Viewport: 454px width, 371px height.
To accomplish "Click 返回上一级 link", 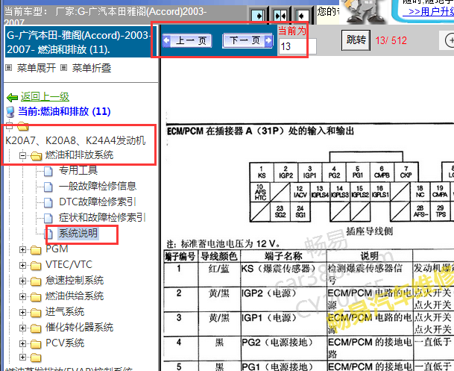I will [45, 97].
